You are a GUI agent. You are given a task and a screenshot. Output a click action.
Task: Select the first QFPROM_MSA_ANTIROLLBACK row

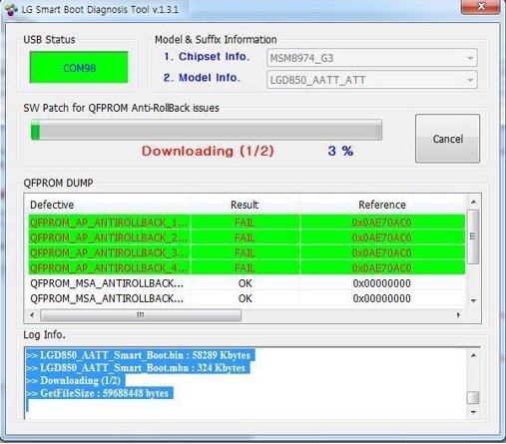click(247, 283)
